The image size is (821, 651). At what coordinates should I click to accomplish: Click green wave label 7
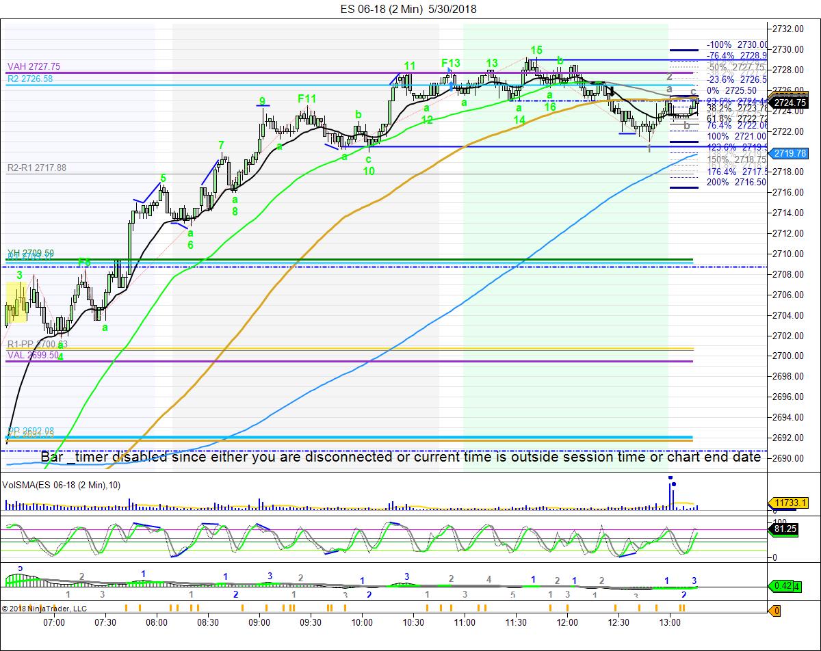221,145
